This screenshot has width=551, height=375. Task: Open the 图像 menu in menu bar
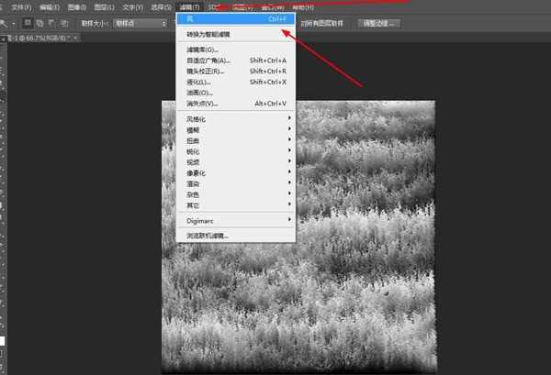pyautogui.click(x=75, y=6)
